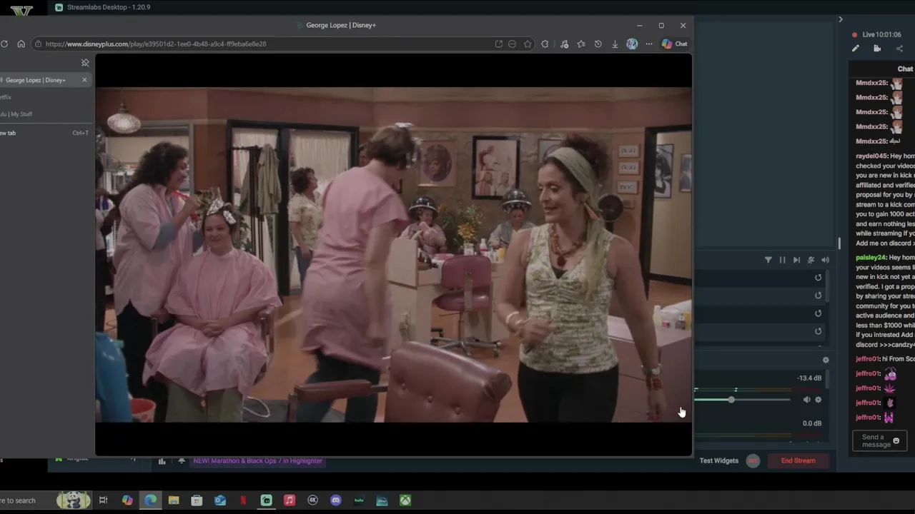The height and width of the screenshot is (514, 915).
Task: Click the paisley24 username in chat
Action: (x=871, y=257)
